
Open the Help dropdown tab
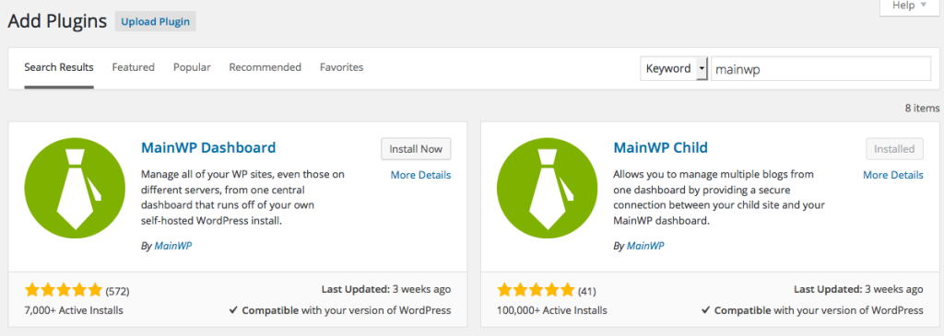909,6
